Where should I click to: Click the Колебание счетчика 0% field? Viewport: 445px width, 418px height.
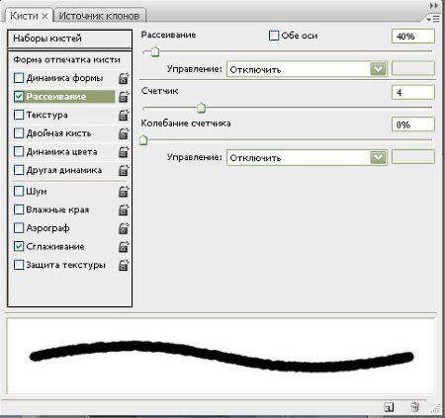(x=413, y=125)
